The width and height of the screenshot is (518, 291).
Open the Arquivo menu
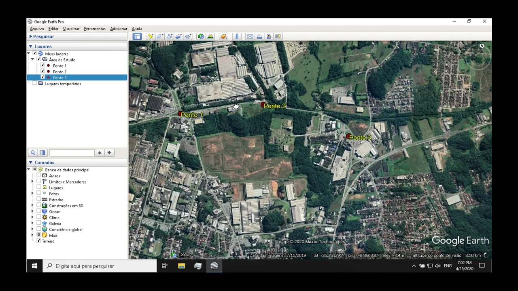click(x=37, y=29)
